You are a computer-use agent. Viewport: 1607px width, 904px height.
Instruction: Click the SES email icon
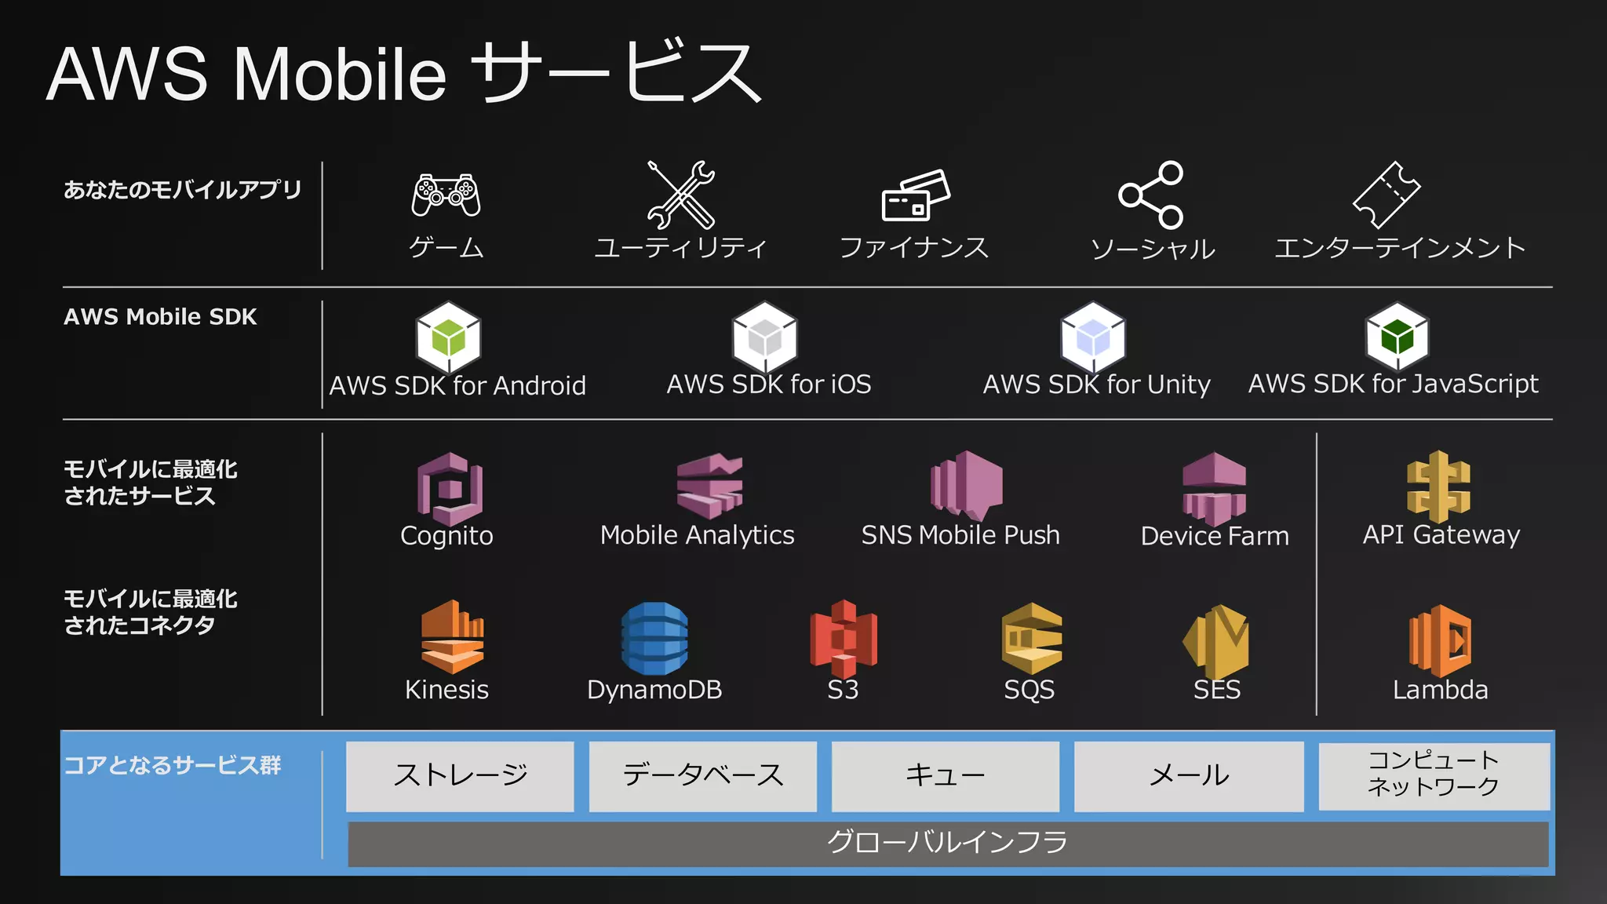(1216, 642)
